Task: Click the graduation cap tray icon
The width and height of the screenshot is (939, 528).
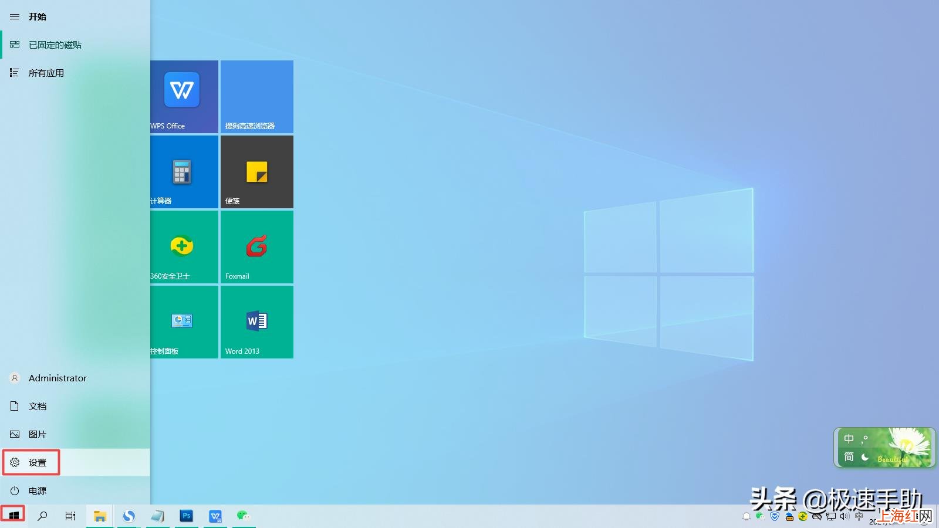Action: [789, 517]
